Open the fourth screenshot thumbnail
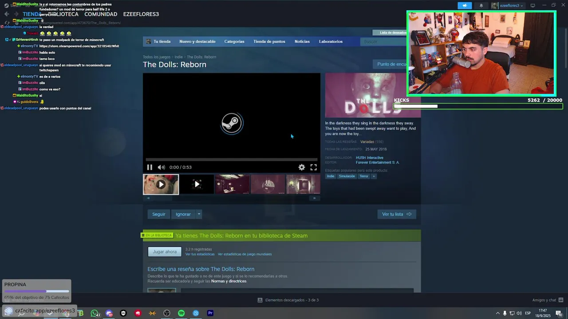 268,184
